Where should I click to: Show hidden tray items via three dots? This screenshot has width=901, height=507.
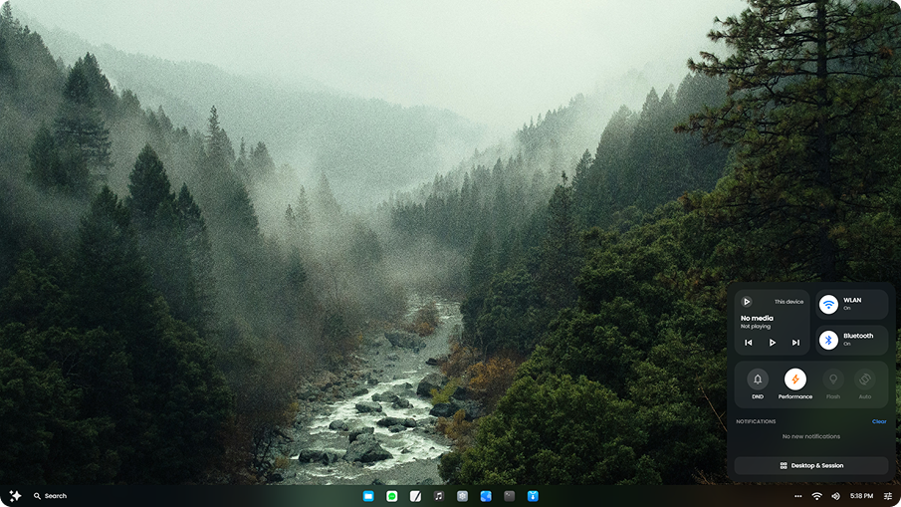[x=798, y=496]
